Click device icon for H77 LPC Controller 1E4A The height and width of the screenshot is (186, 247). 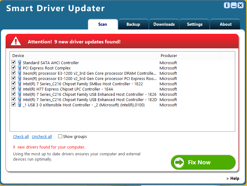pos(19,89)
